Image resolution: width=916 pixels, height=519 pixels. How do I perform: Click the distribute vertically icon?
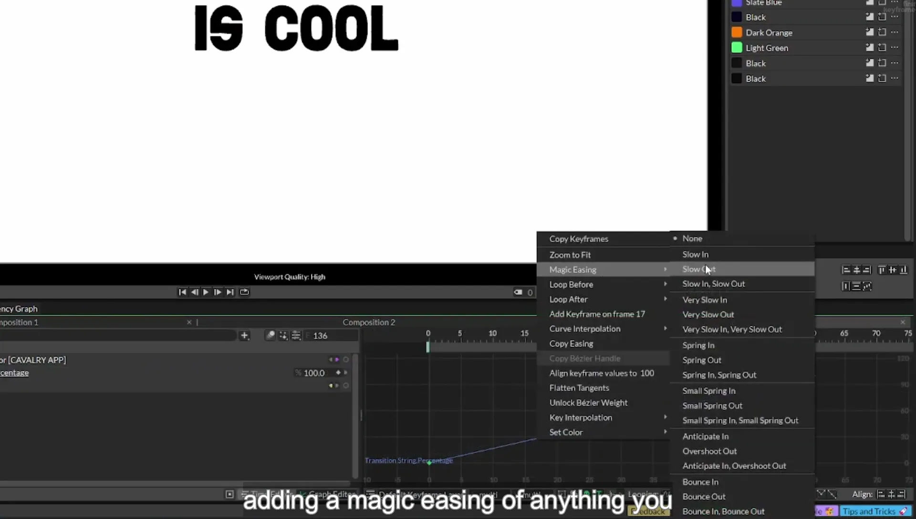856,286
